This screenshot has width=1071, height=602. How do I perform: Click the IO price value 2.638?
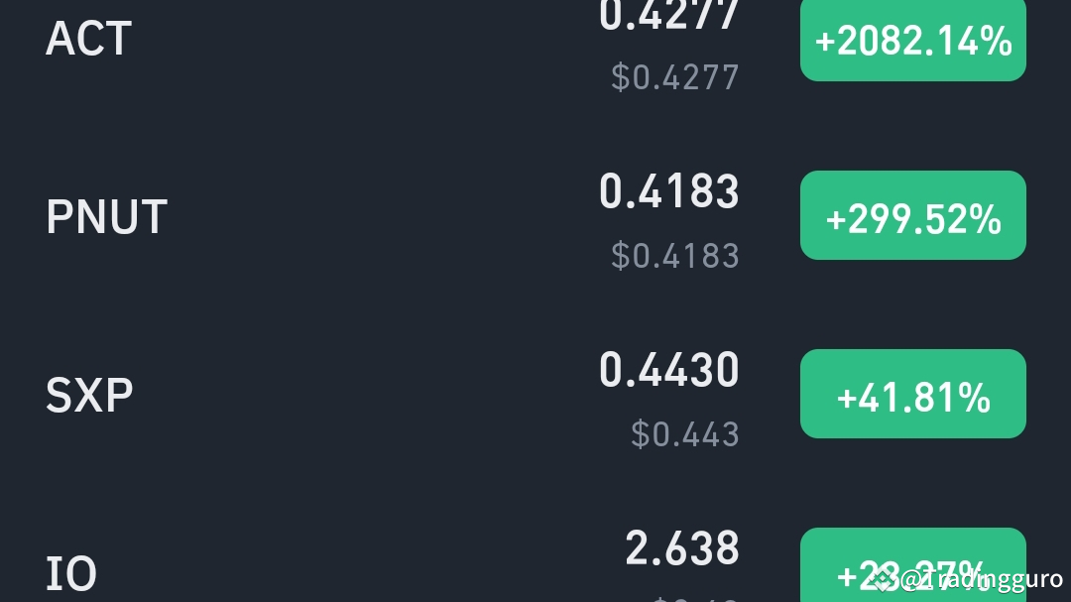(682, 547)
